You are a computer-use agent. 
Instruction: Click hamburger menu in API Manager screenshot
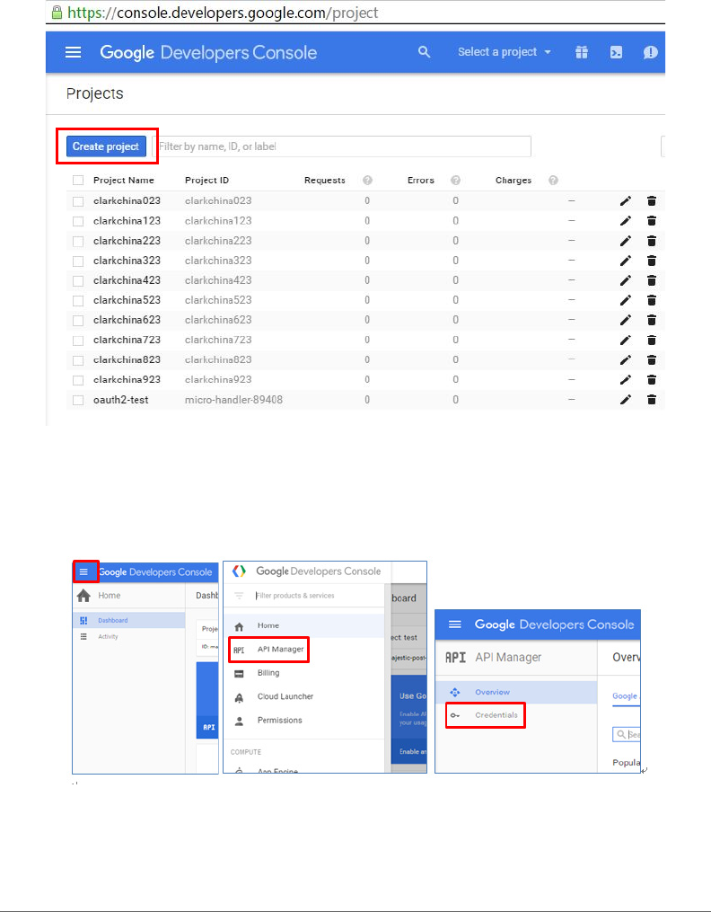tap(455, 624)
